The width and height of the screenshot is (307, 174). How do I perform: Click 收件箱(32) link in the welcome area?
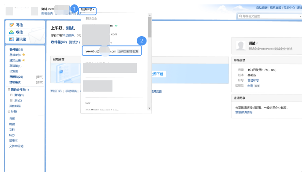pos(59,42)
